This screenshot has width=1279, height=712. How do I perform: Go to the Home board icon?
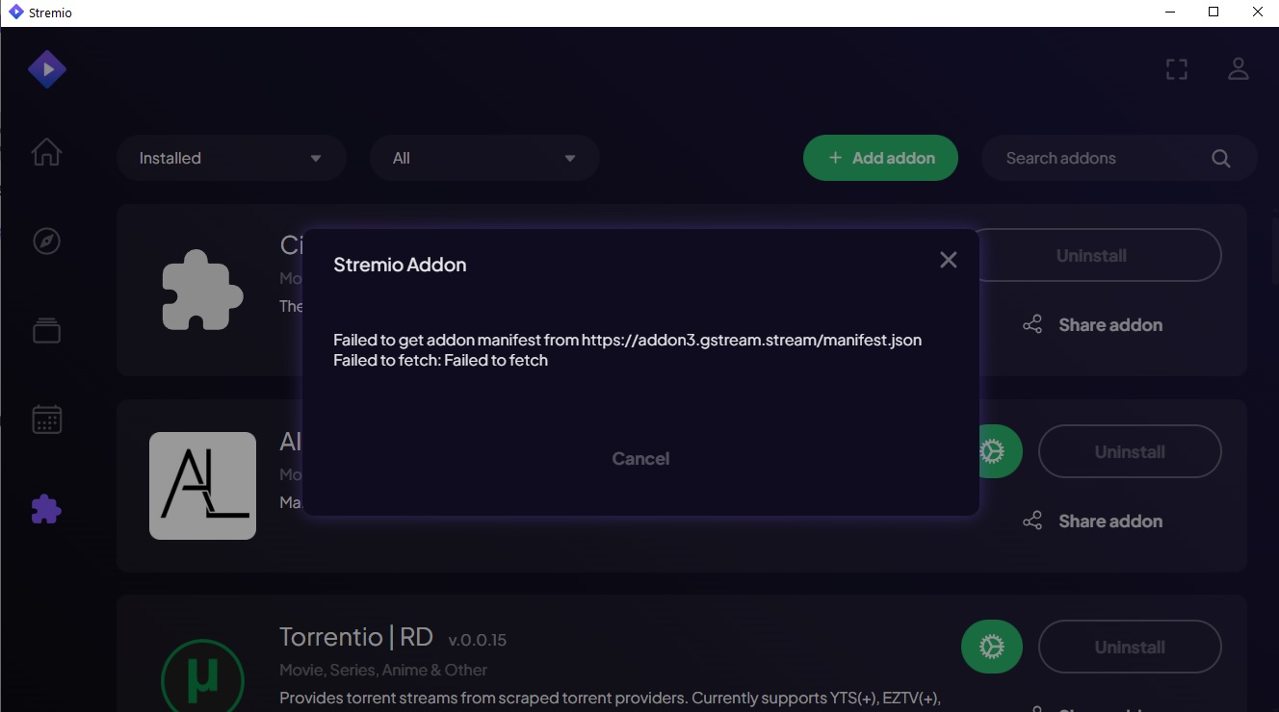(x=46, y=152)
